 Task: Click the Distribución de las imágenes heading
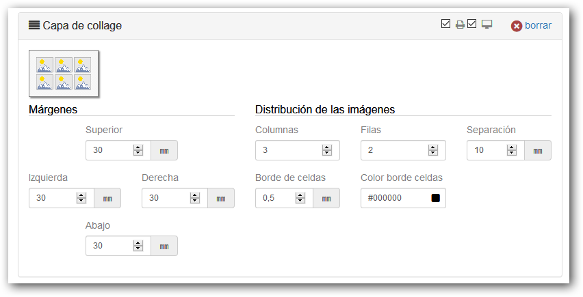[325, 110]
